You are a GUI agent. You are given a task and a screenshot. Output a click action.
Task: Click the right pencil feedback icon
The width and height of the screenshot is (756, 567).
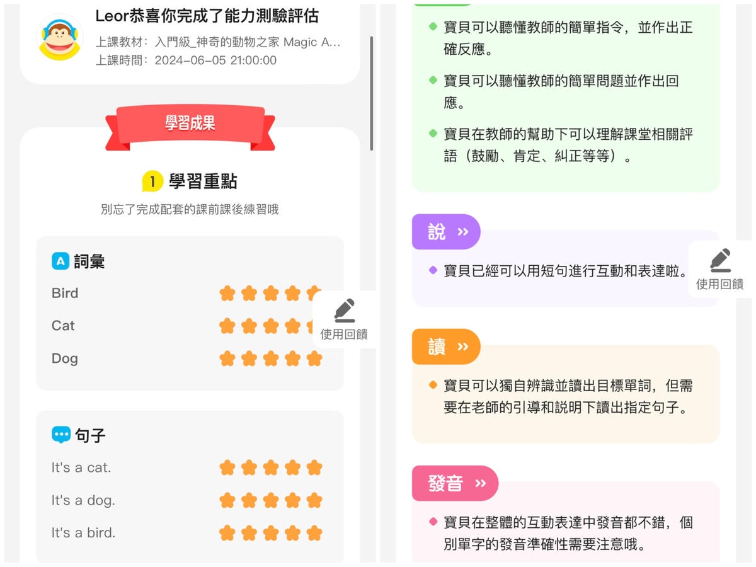pos(719,260)
